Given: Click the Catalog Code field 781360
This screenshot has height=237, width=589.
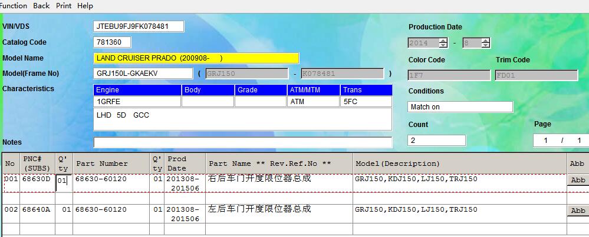Looking at the screenshot, I should pyautogui.click(x=112, y=42).
